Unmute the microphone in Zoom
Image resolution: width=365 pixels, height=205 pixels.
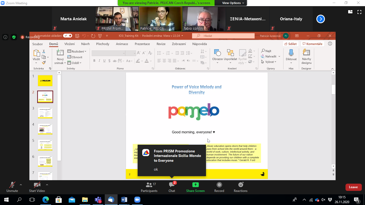pyautogui.click(x=12, y=187)
